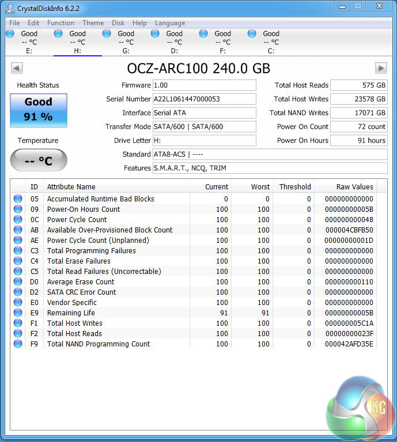Open the Theme menu
397x442 pixels.
[x=93, y=23]
